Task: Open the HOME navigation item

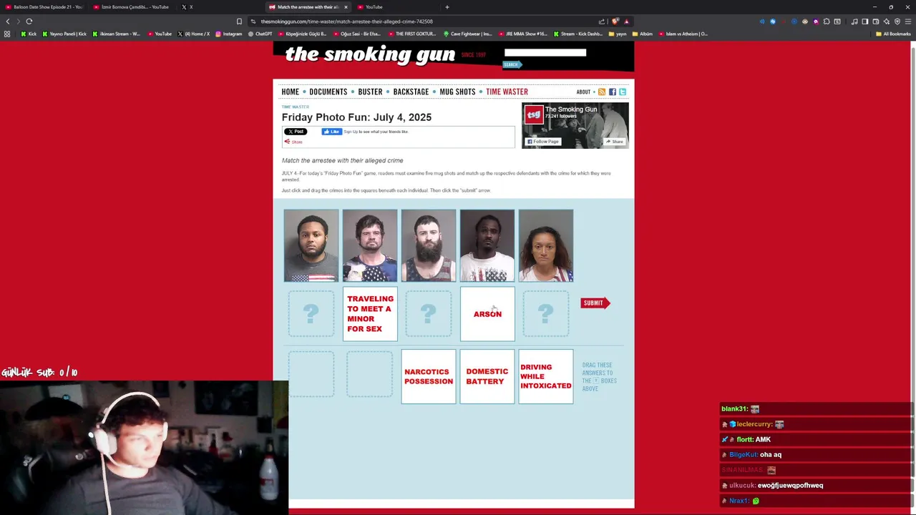Action: 291,92
